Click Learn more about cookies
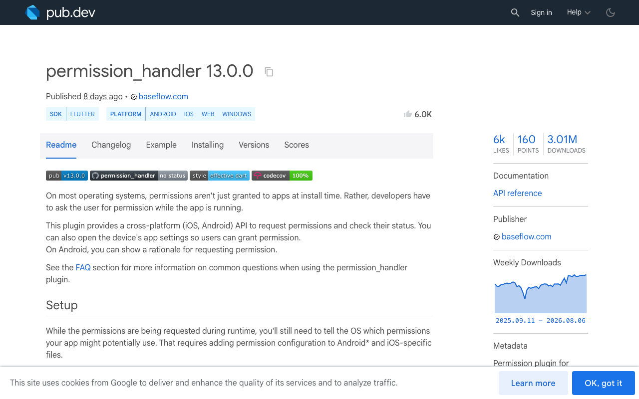 tap(533, 383)
